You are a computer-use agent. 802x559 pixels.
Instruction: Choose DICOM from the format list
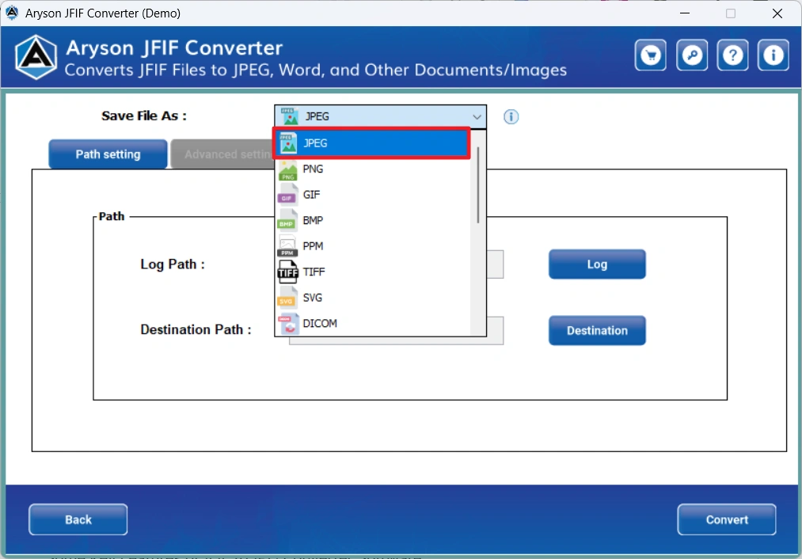click(372, 323)
